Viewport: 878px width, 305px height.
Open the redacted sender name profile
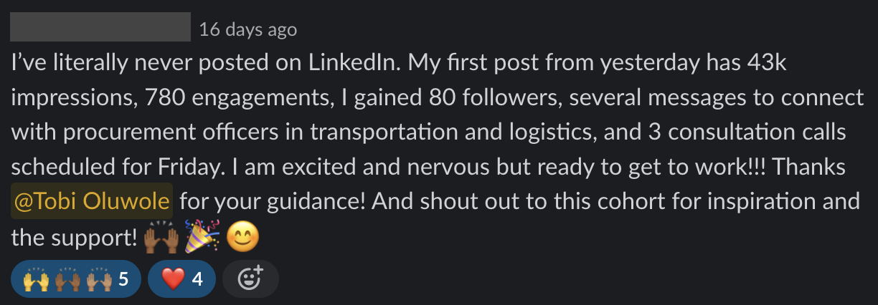coord(100,27)
